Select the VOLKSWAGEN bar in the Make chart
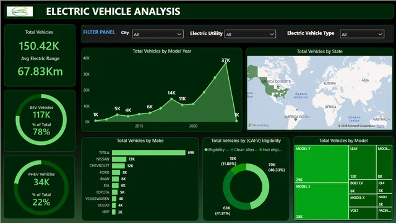 (114, 199)
